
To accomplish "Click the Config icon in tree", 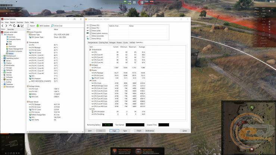I will [4, 82].
